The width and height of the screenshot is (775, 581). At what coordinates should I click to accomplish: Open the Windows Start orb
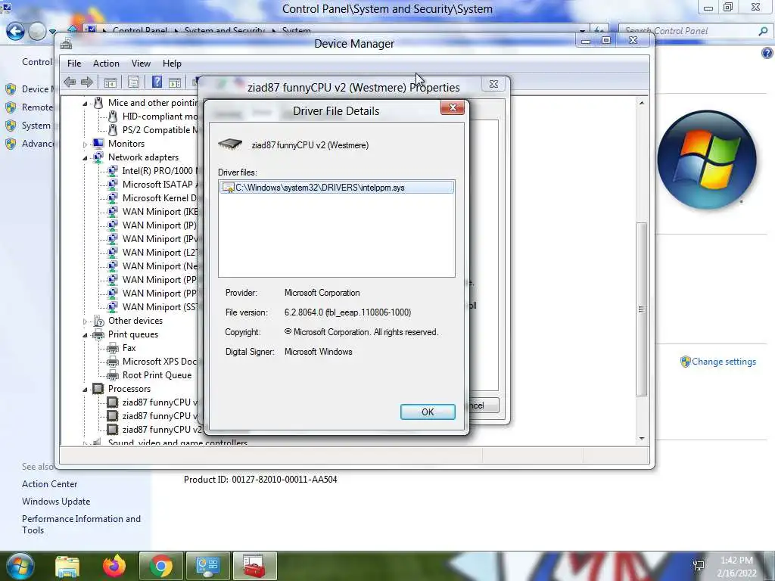coord(19,567)
